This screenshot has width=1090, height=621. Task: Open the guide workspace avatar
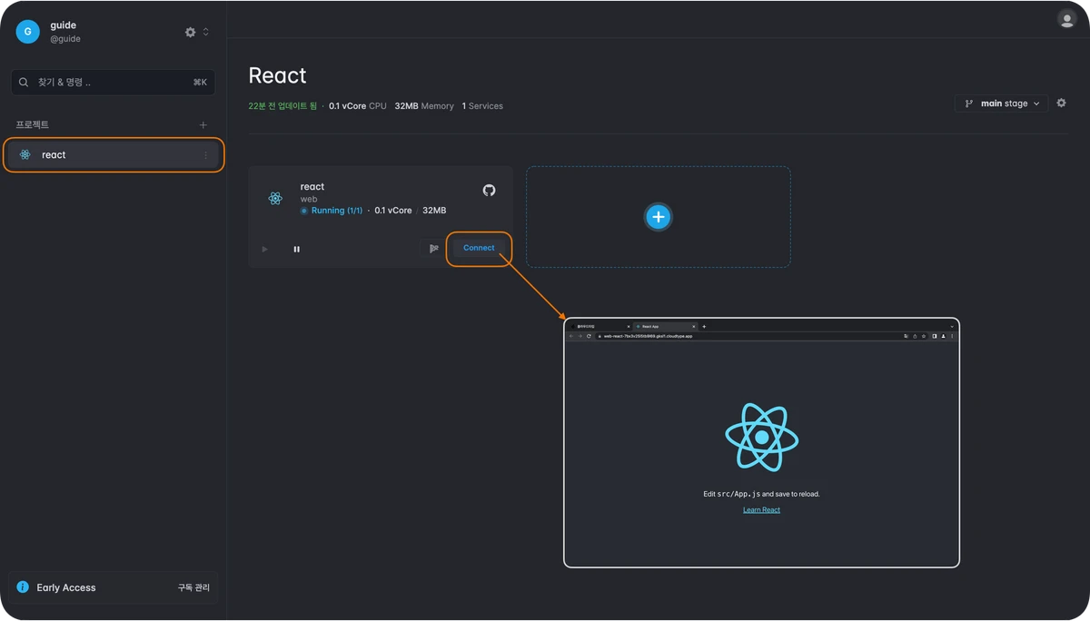pos(27,32)
